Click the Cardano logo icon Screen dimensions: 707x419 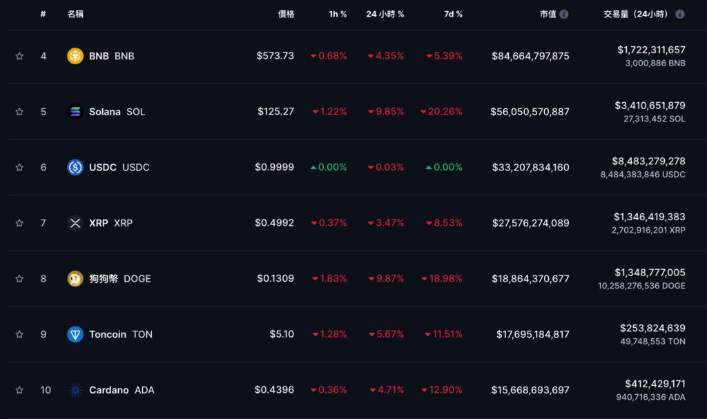point(75,390)
